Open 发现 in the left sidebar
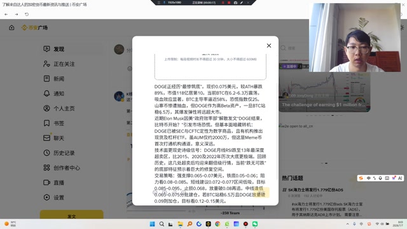Viewport: 407px width, 229px height. (72, 49)
